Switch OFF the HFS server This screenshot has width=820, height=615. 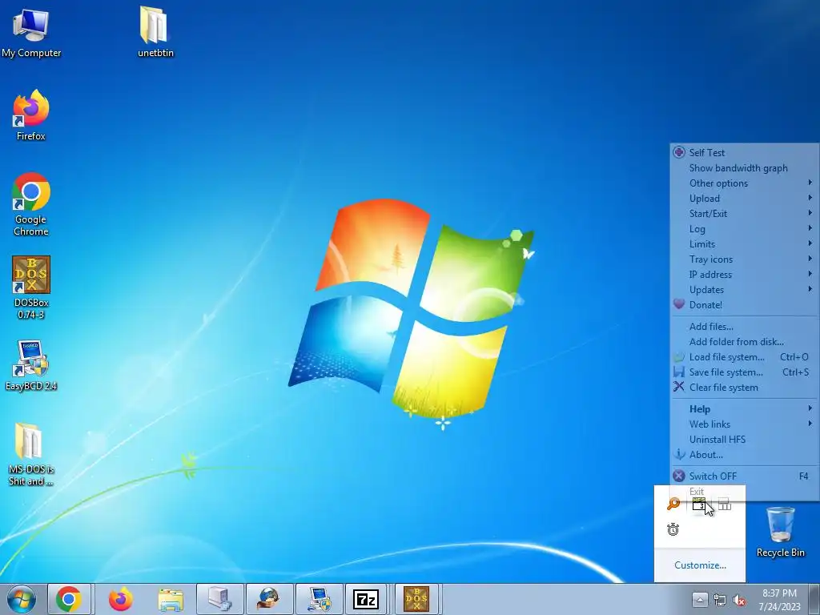(744, 476)
